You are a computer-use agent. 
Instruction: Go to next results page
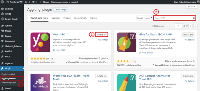(190, 26)
